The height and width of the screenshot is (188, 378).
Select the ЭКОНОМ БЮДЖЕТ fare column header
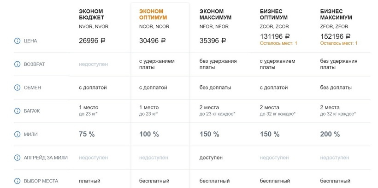[91, 14]
